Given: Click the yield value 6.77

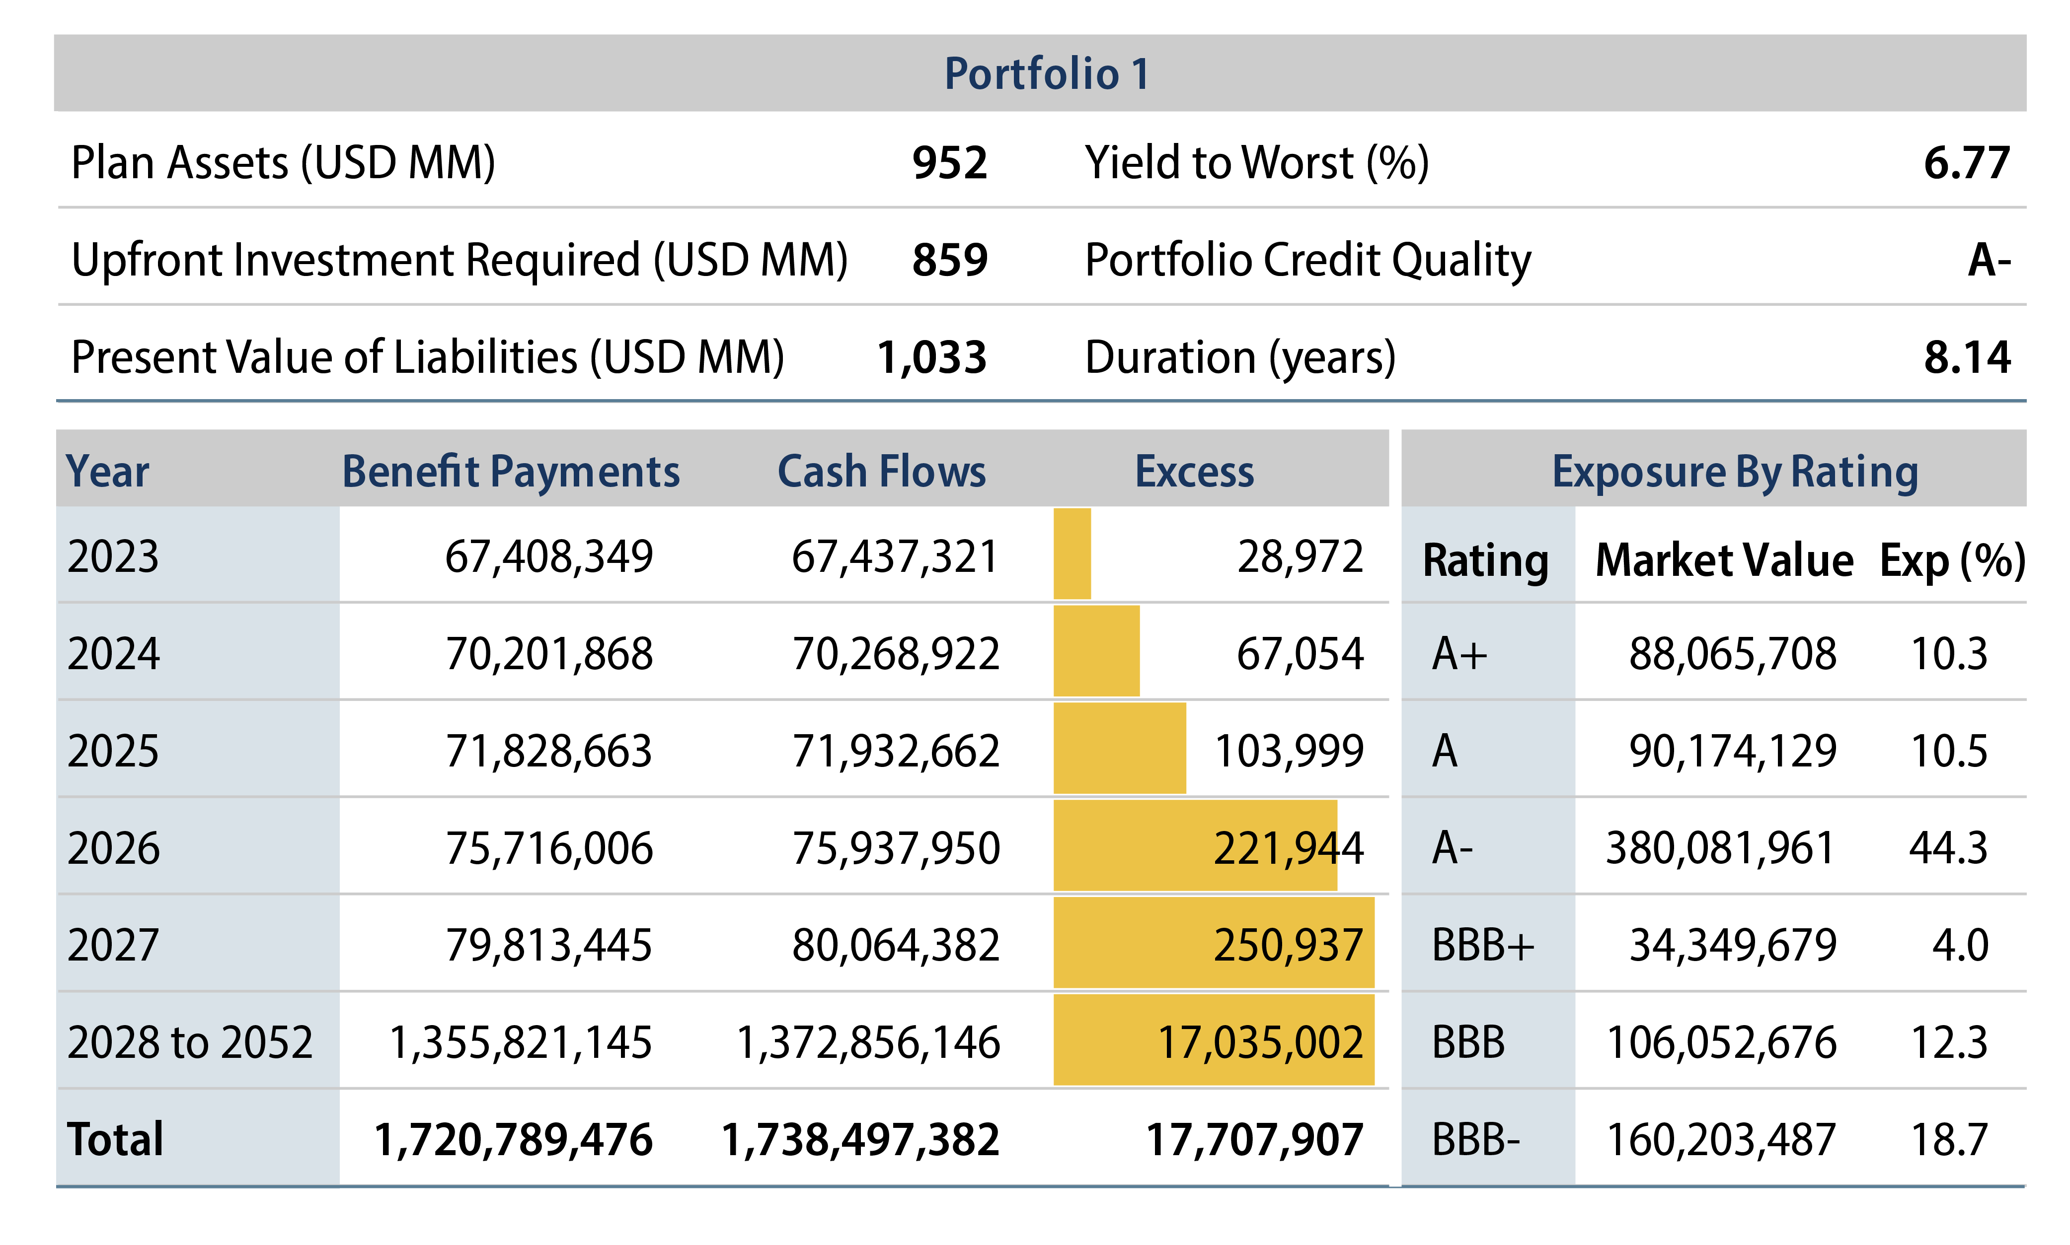Looking at the screenshot, I should click(x=1967, y=163).
